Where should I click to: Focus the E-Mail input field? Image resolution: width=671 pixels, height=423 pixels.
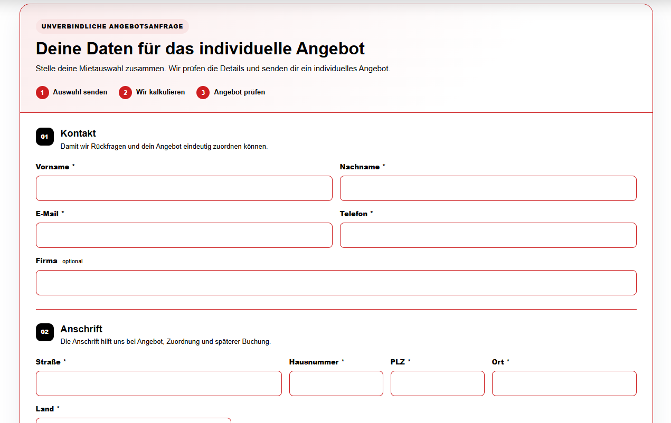tap(184, 235)
